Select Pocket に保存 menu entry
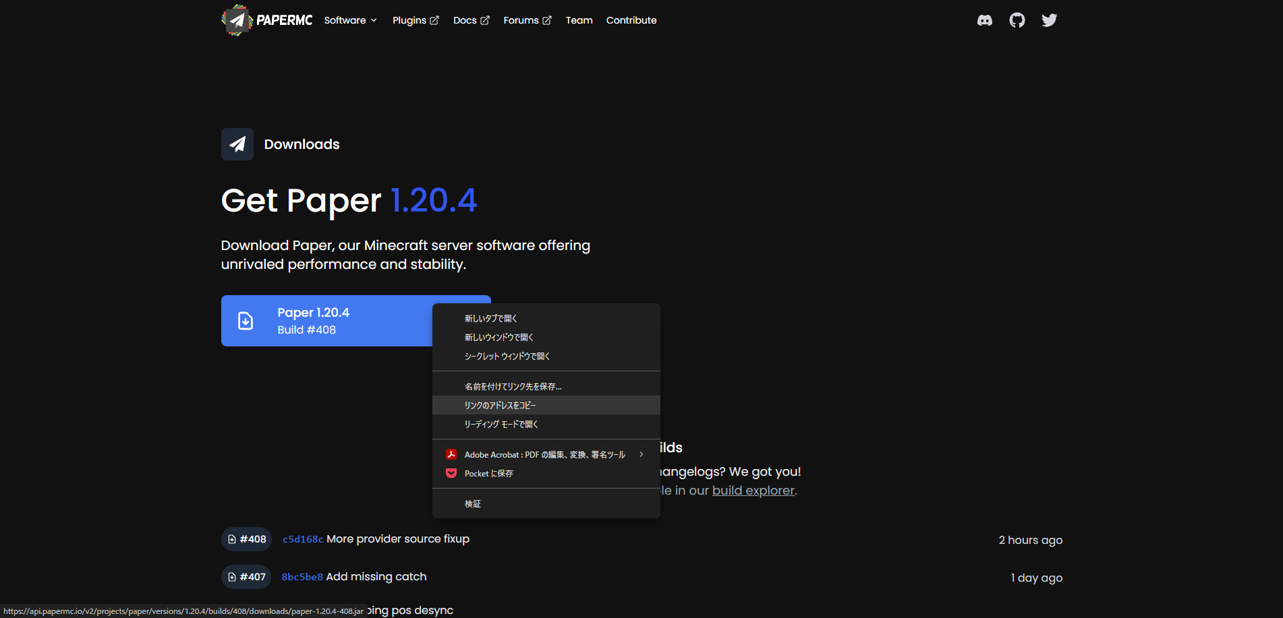1283x618 pixels. (546, 473)
